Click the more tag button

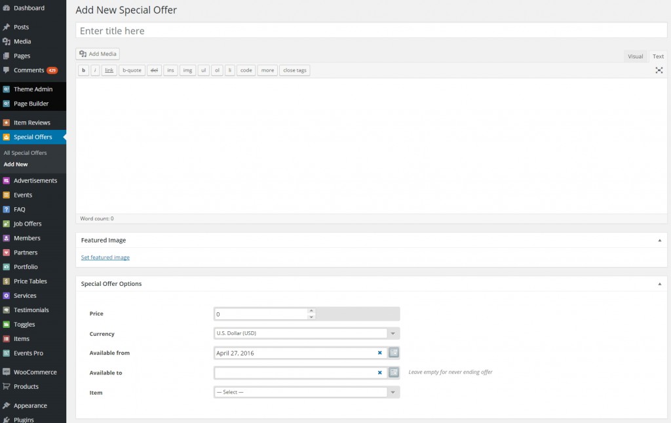tap(267, 70)
